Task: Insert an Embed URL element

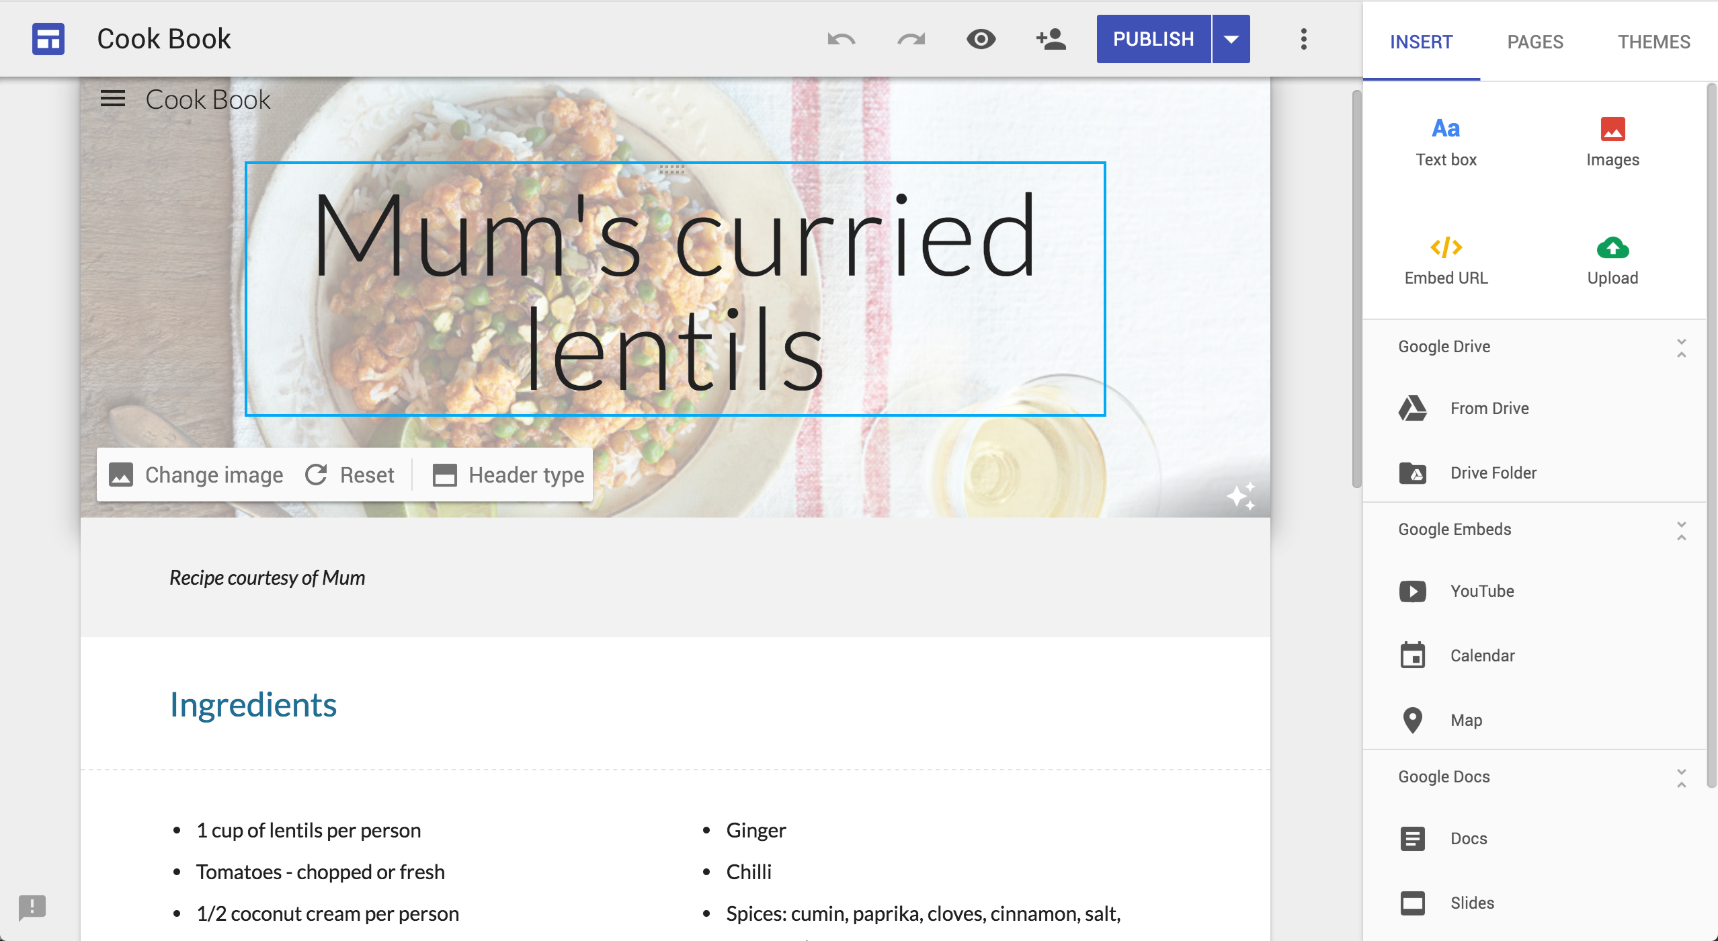Action: click(x=1446, y=261)
